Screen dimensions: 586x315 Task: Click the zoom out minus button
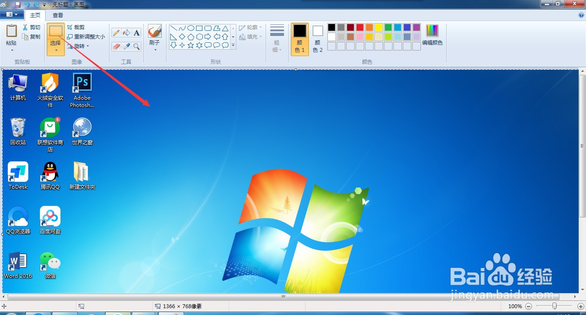click(529, 306)
